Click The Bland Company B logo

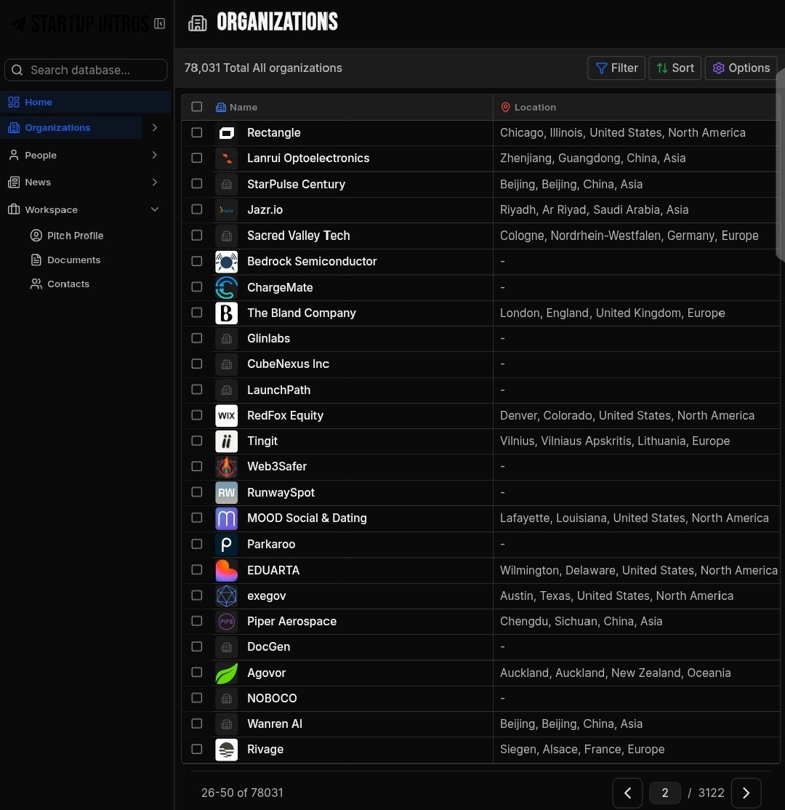226,313
